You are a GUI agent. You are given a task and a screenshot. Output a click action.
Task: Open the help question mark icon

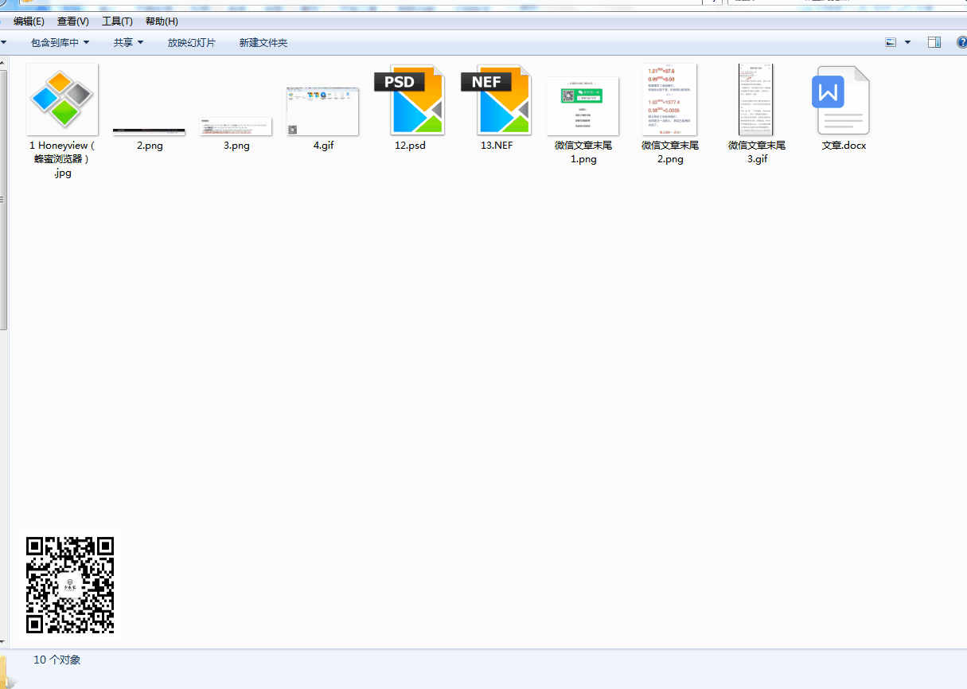click(x=961, y=42)
